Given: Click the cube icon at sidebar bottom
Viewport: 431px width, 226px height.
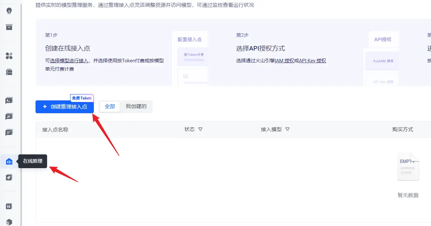Looking at the screenshot, I should click(9, 222).
